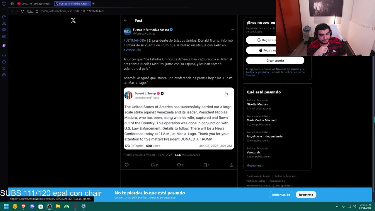Open post more options ellipsis

pyautogui.click(x=232, y=30)
